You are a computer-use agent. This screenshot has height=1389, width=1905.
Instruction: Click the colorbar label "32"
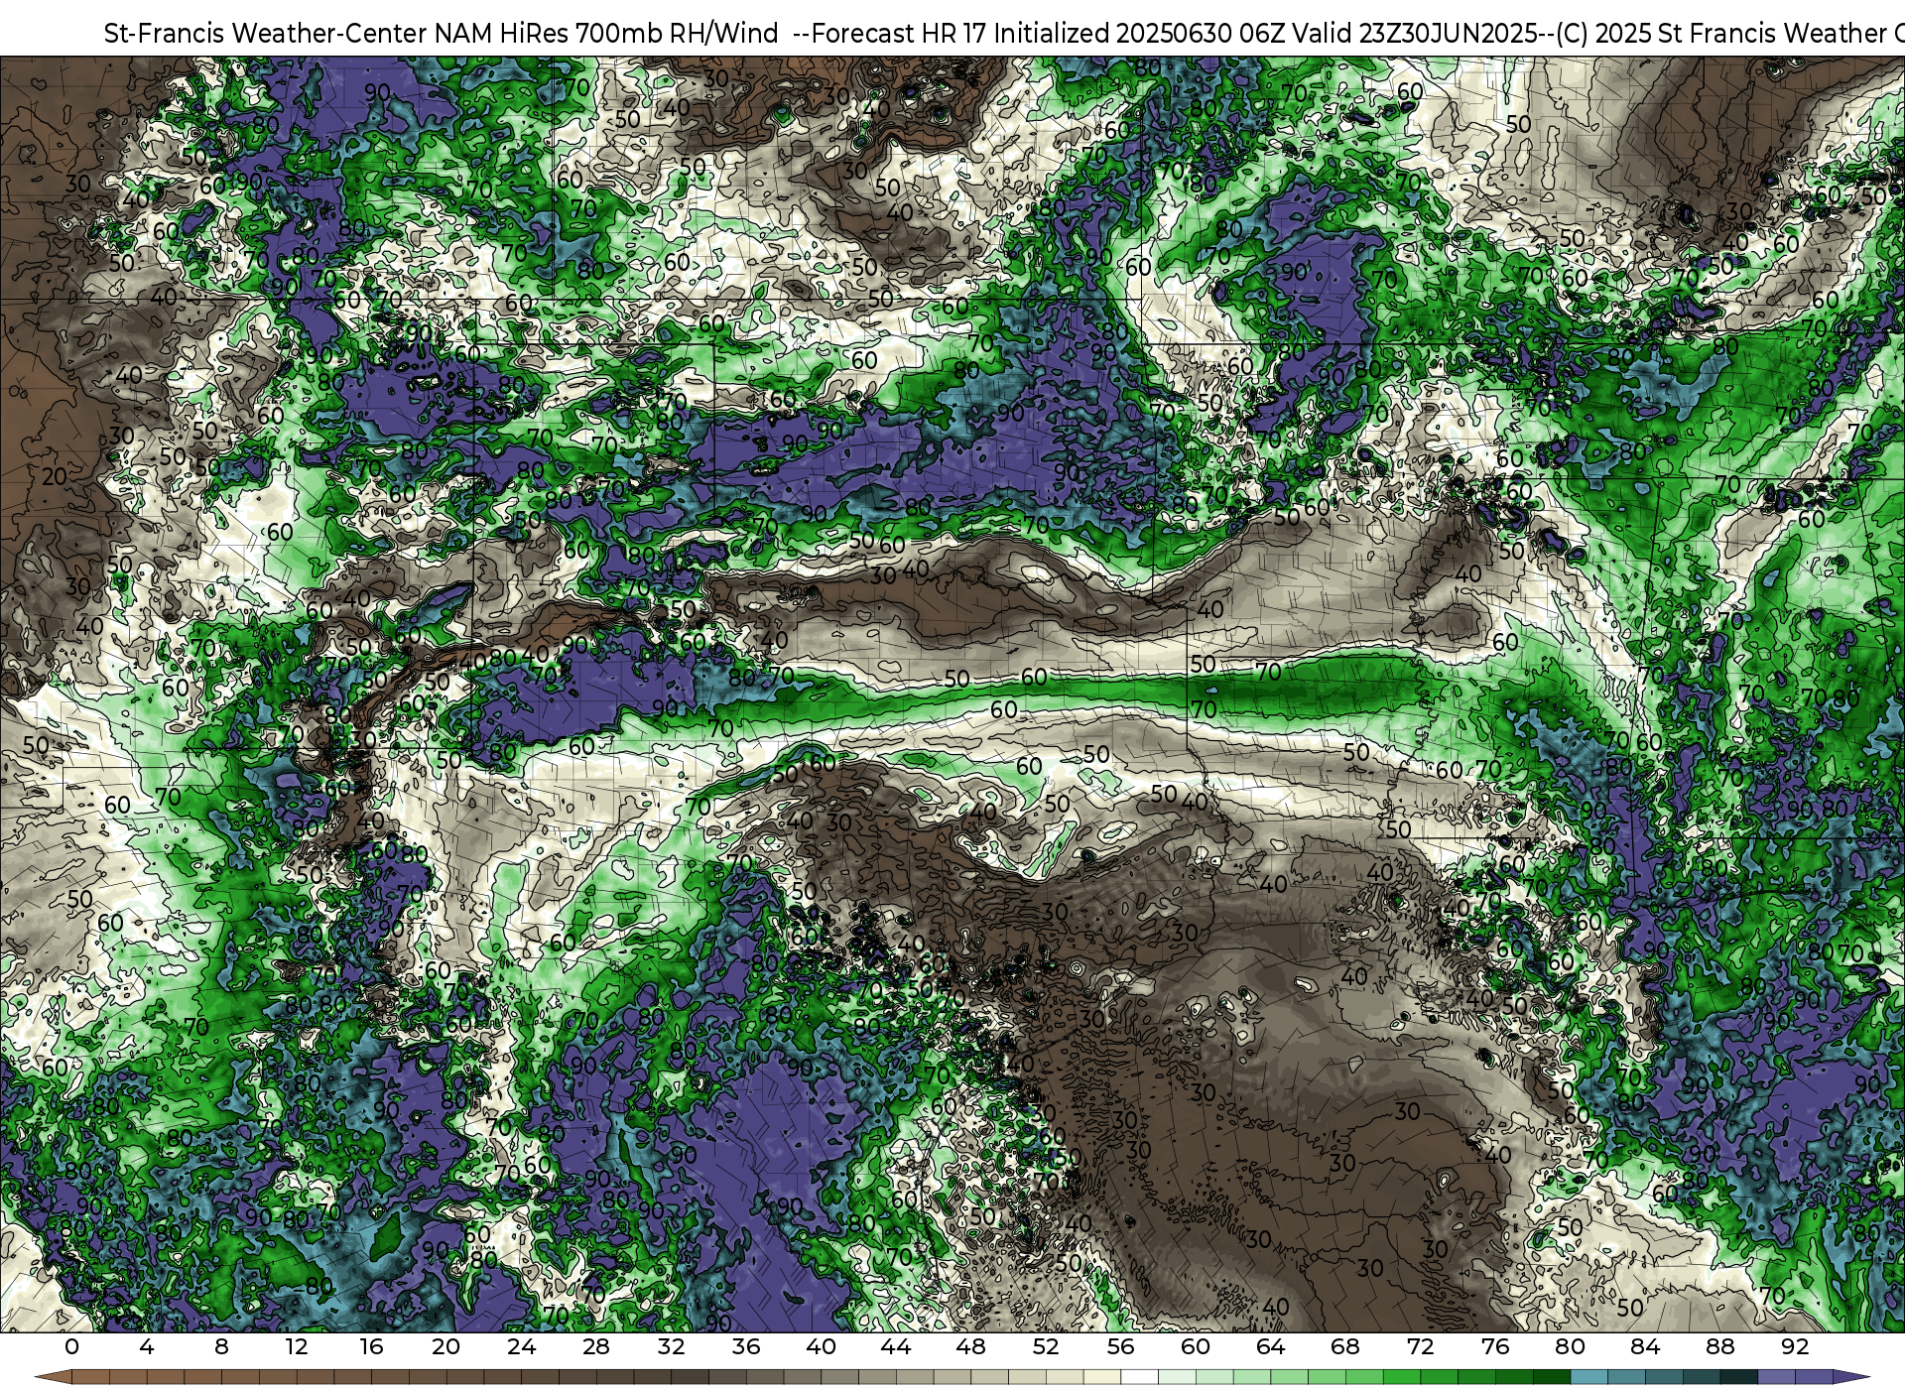point(672,1346)
